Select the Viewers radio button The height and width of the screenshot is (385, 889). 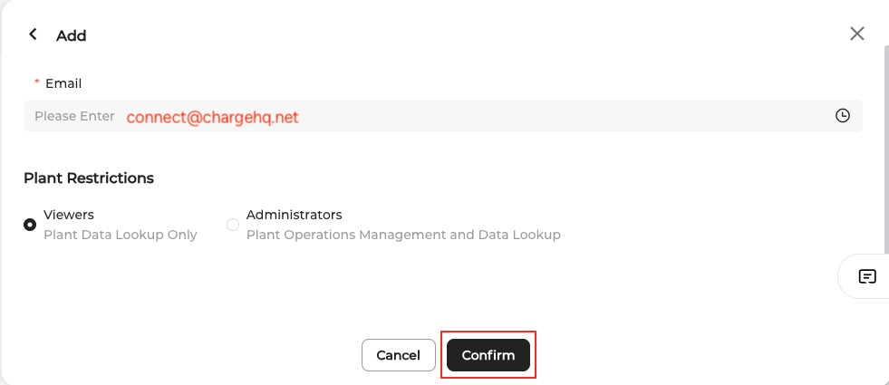pos(30,224)
